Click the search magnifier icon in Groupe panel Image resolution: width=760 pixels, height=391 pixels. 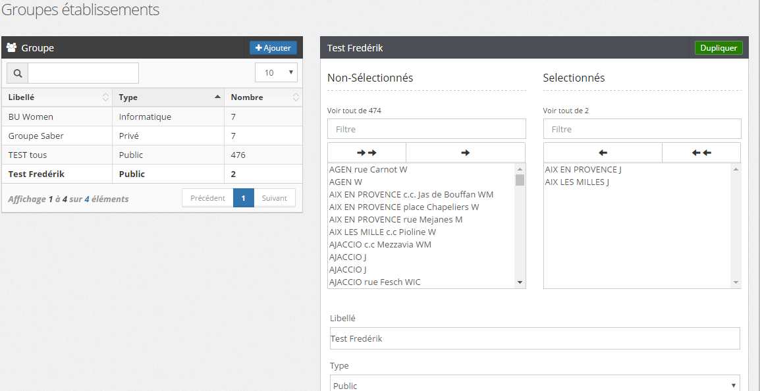17,73
